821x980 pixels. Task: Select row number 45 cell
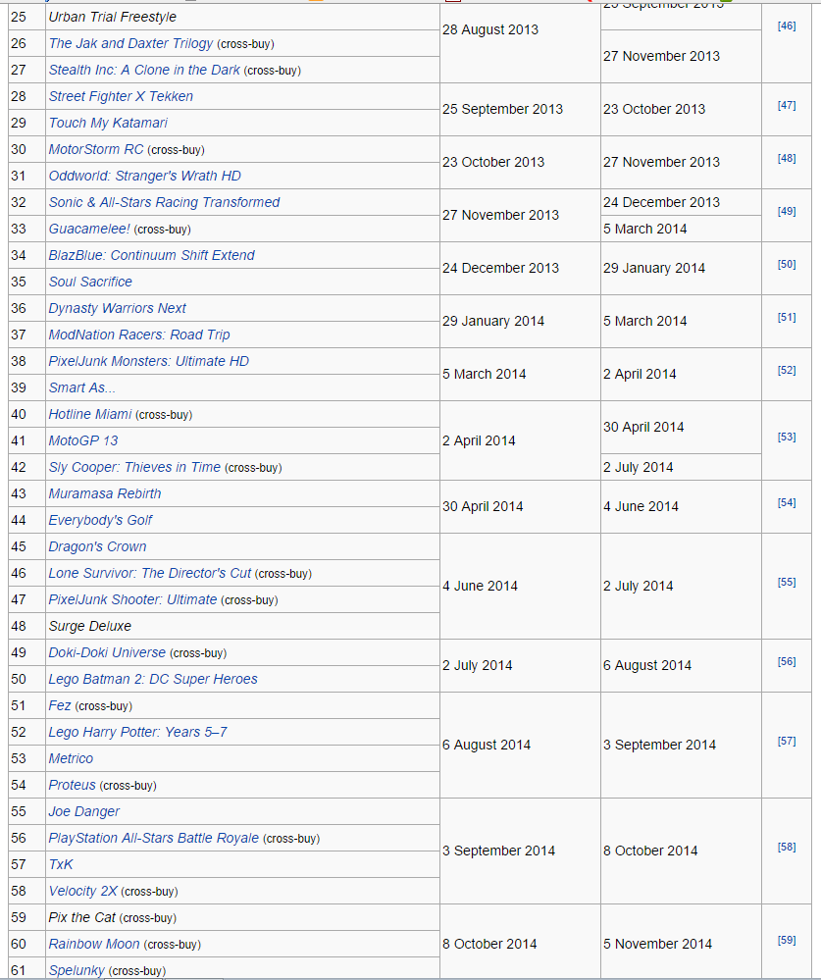coord(26,546)
